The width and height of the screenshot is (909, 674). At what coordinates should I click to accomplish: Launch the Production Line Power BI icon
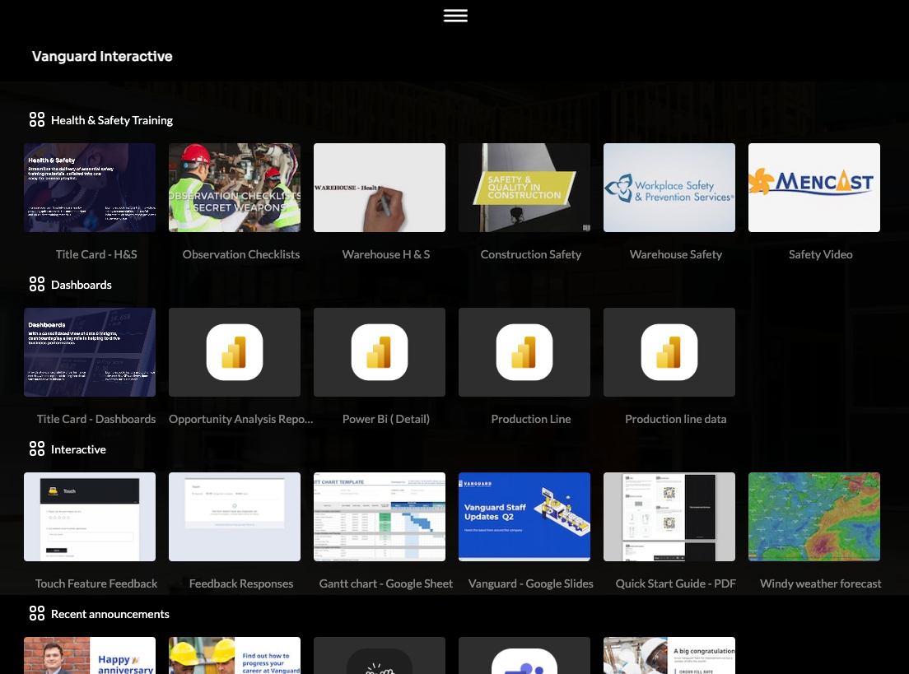524,352
